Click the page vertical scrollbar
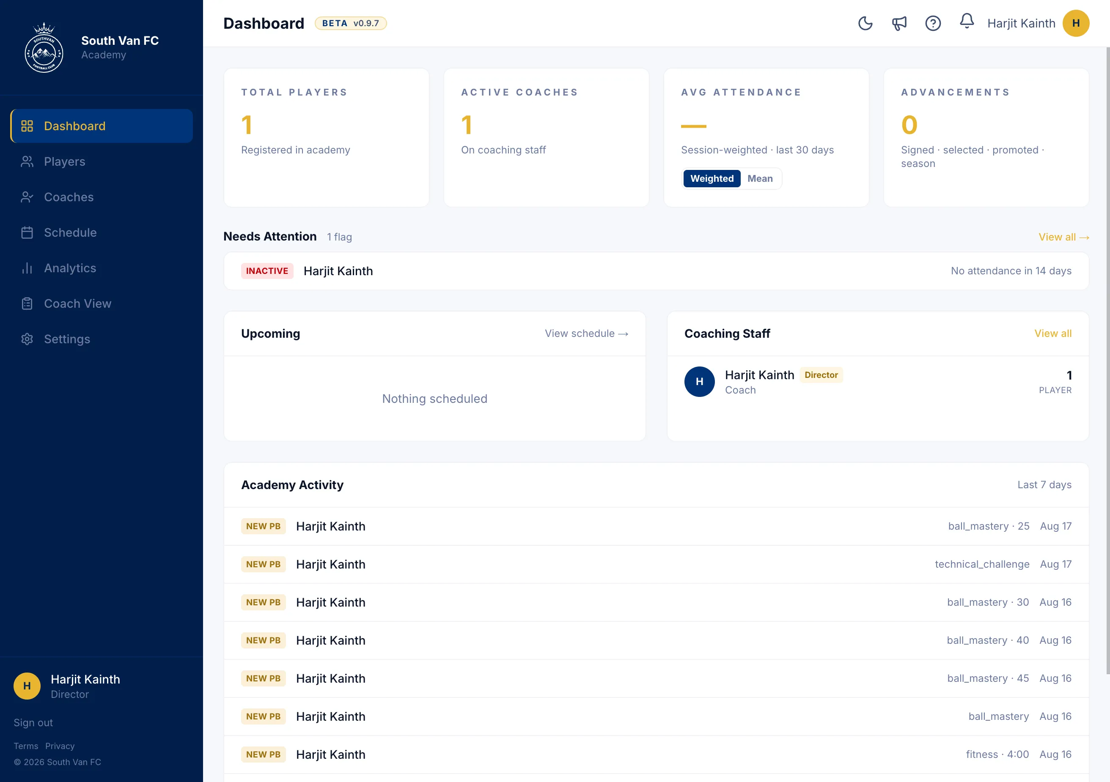Viewport: 1110px width, 782px height. (1107, 360)
